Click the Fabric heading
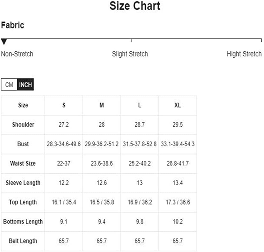264x252 pixels. [x=13, y=25]
